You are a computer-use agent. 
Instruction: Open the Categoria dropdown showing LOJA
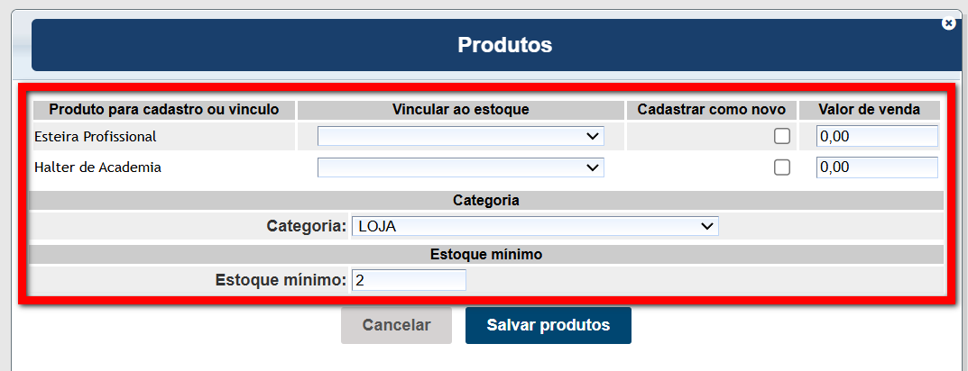click(x=535, y=226)
